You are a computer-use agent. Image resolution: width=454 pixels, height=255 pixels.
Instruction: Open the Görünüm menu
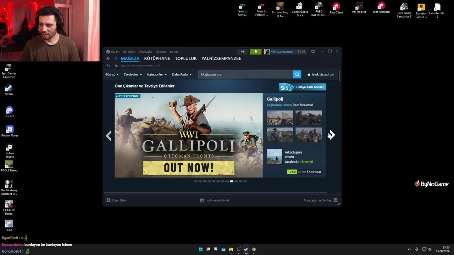pos(129,52)
